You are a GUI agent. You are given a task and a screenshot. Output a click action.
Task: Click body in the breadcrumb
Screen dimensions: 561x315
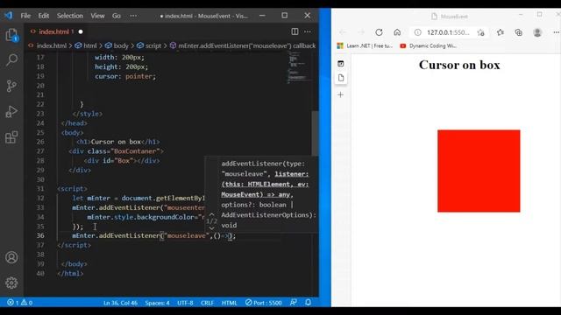point(121,45)
